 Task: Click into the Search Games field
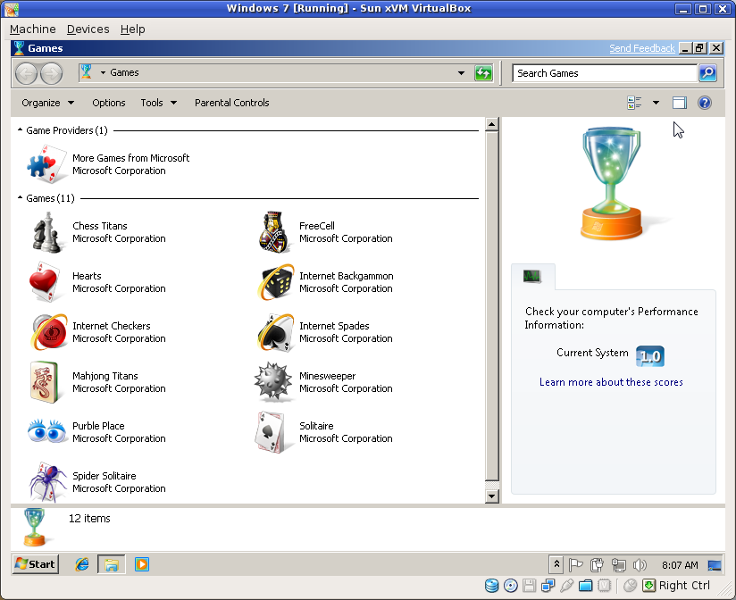pos(603,73)
